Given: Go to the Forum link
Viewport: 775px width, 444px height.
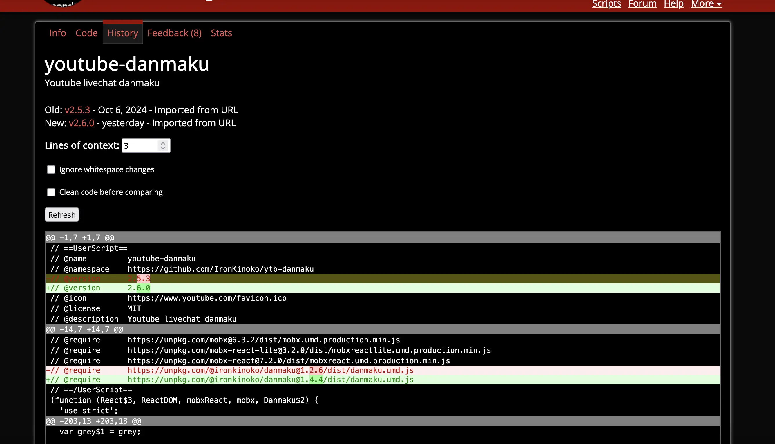Looking at the screenshot, I should 642,4.
